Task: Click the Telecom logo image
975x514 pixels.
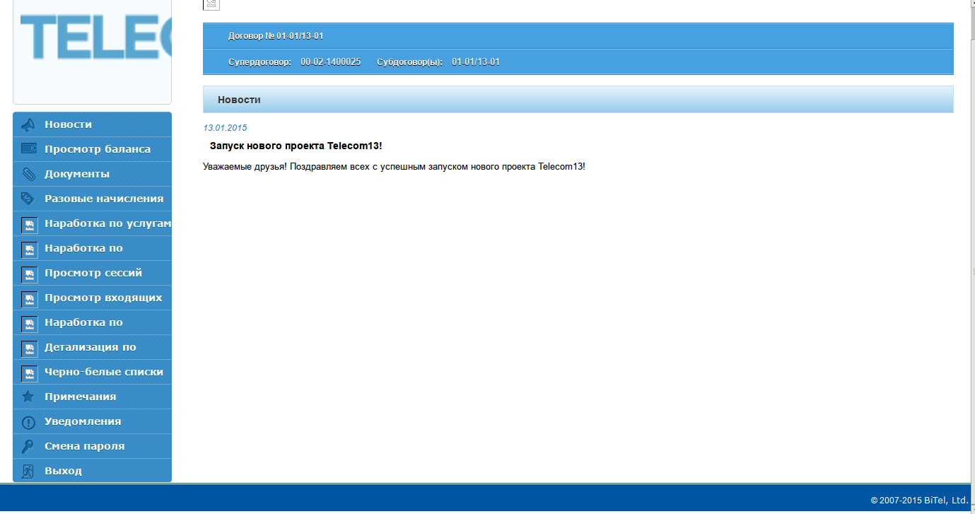Action: [95, 35]
